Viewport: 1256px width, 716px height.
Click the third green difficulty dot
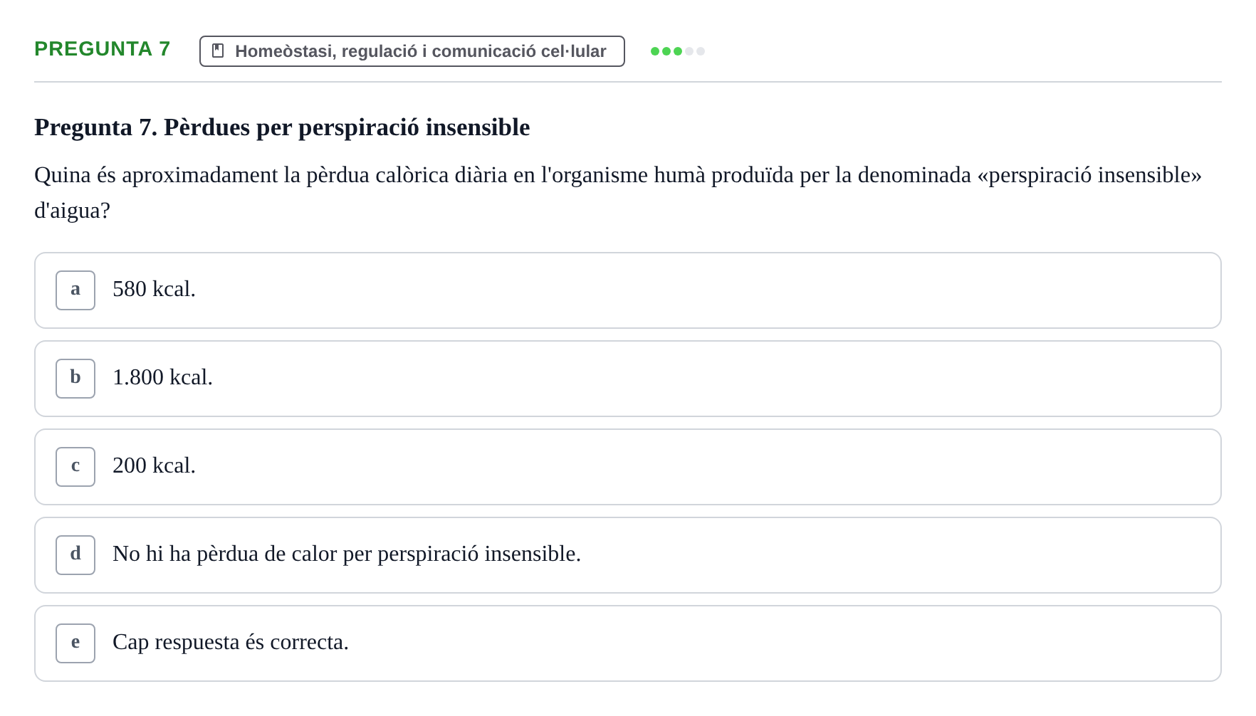click(x=678, y=51)
